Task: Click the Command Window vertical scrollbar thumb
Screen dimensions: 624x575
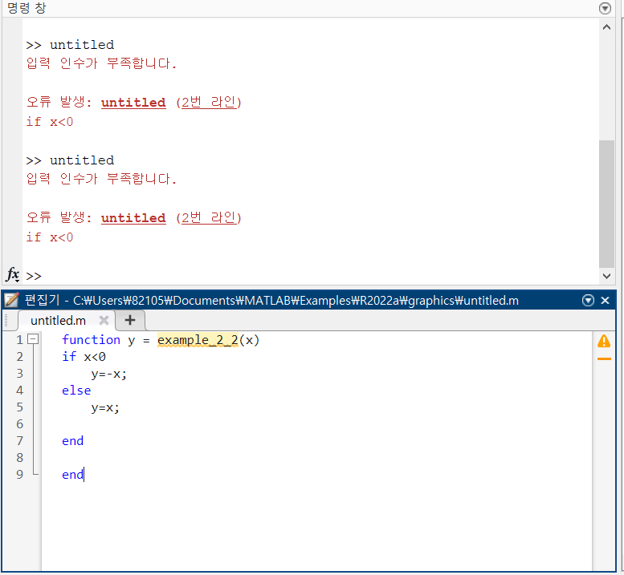Action: [606, 204]
